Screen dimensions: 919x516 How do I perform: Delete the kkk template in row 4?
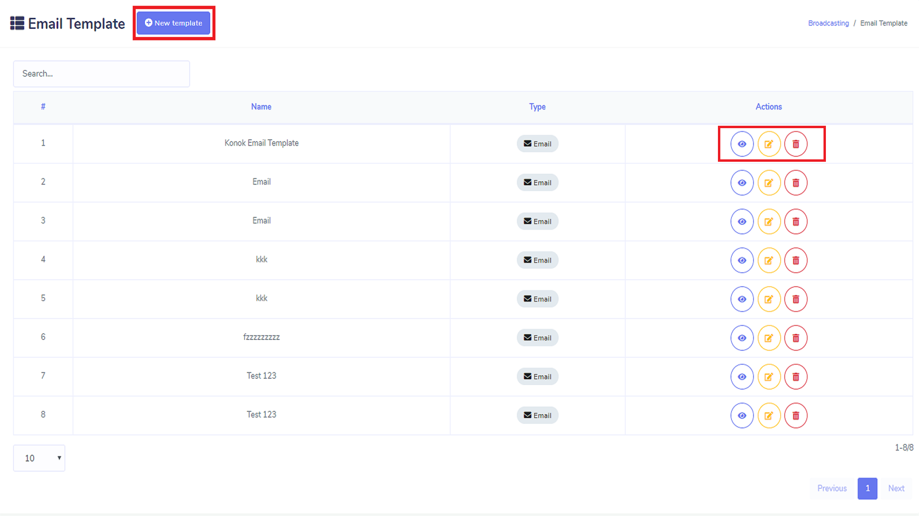(x=796, y=261)
